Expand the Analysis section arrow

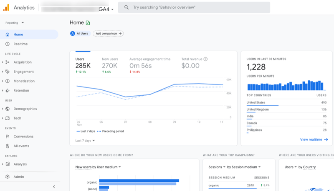3,164
